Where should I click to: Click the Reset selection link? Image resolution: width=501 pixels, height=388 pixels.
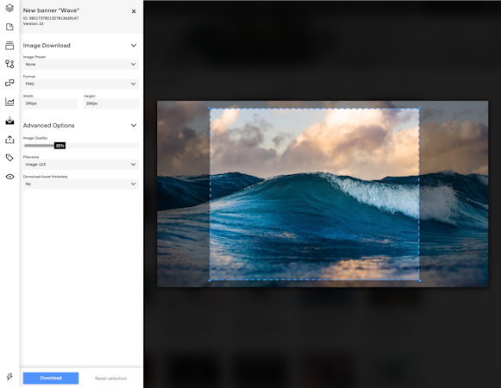click(110, 379)
